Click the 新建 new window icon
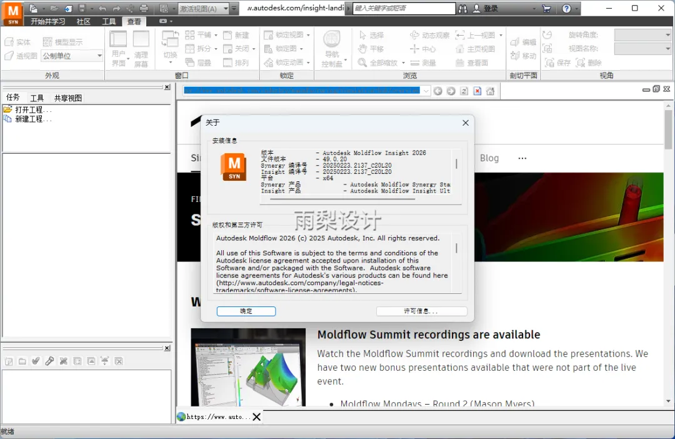This screenshot has width=675, height=439. coord(236,35)
